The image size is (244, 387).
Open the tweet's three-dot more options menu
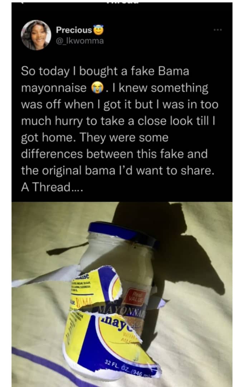(218, 30)
